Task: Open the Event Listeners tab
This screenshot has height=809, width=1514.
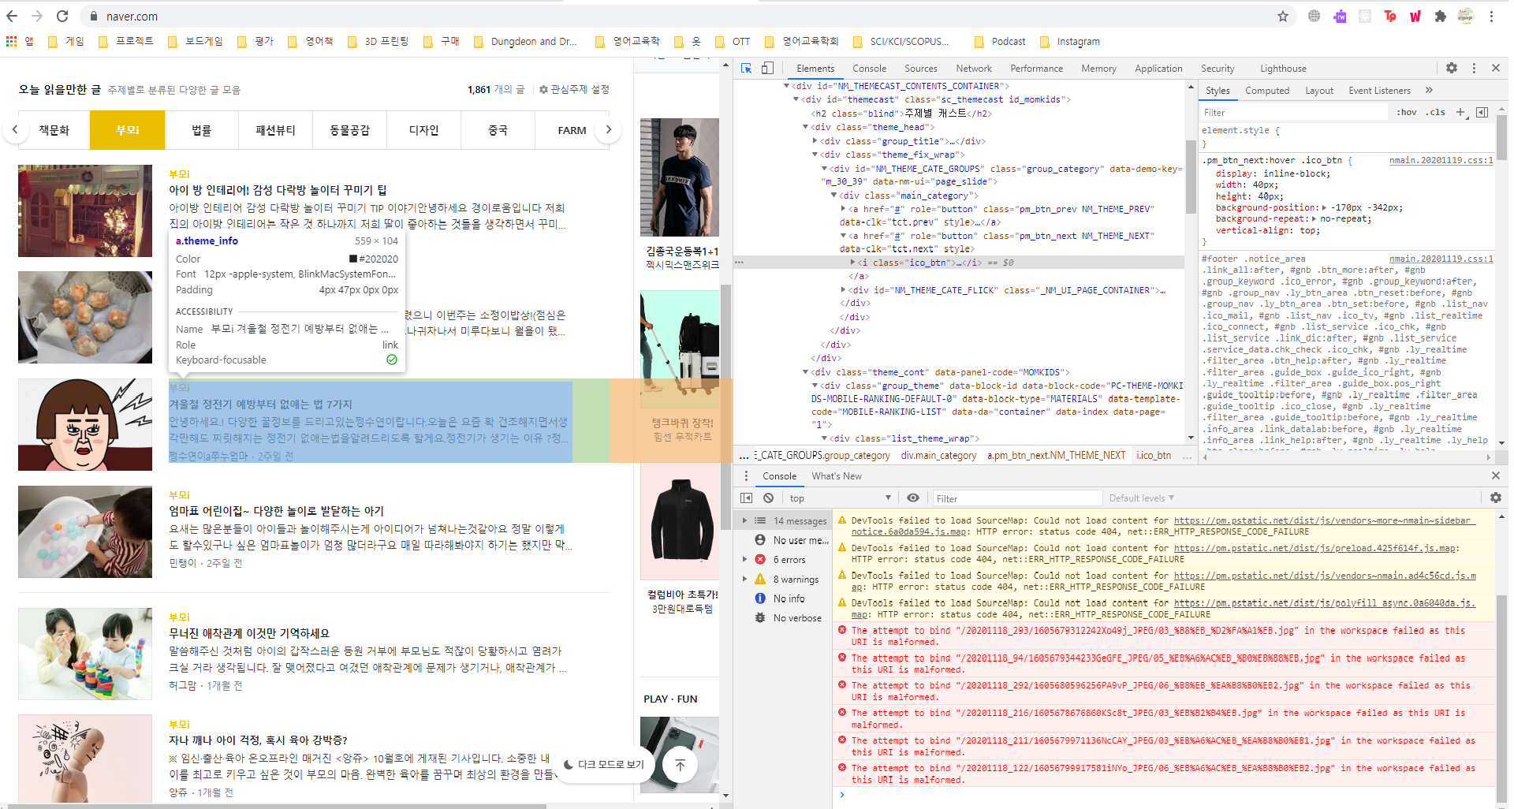Action: click(1379, 91)
